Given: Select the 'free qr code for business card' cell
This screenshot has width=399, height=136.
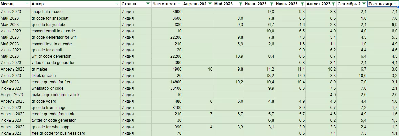Looking at the screenshot, I should (75, 133).
